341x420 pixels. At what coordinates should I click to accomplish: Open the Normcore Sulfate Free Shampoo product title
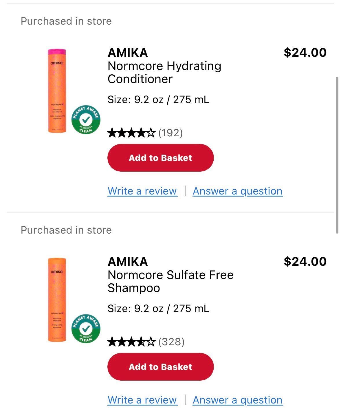tap(170, 281)
